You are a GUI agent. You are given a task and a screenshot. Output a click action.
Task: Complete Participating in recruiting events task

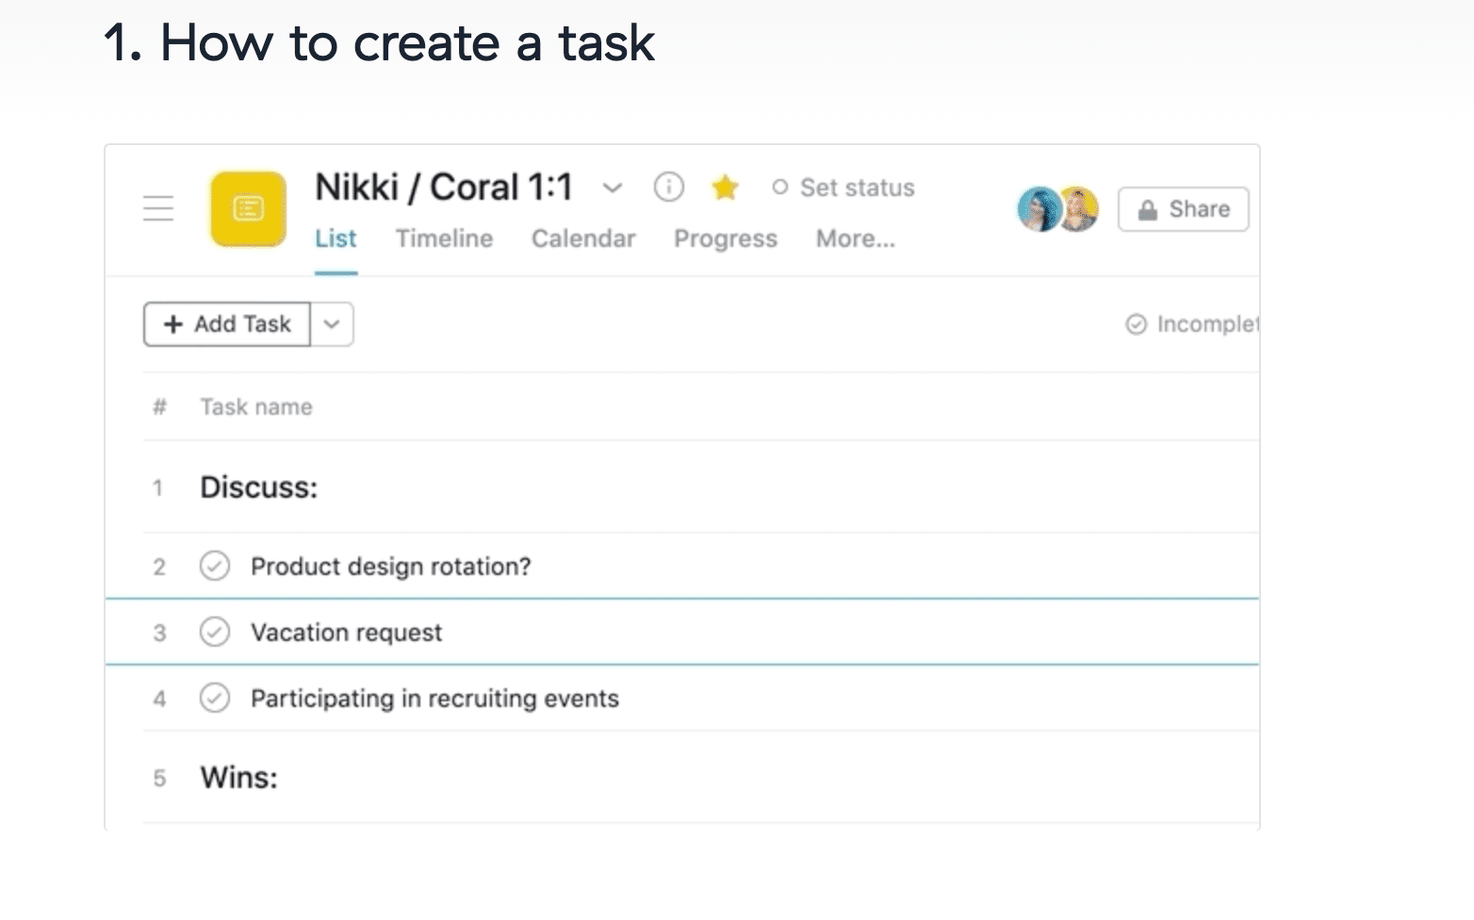215,698
